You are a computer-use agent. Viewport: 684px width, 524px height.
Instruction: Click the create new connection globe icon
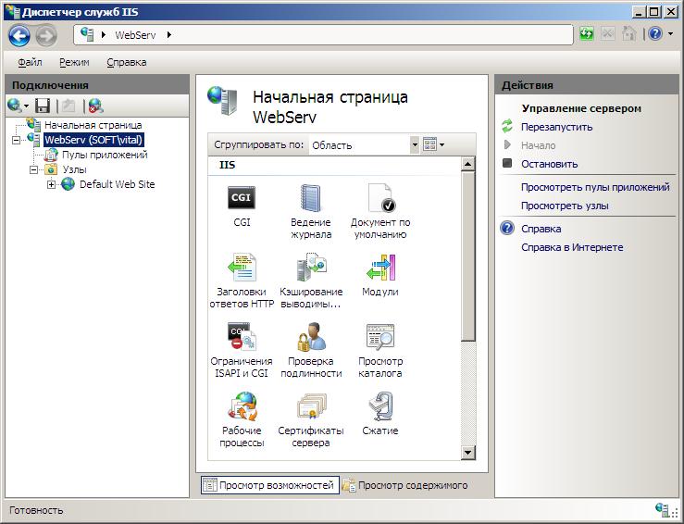tap(15, 106)
